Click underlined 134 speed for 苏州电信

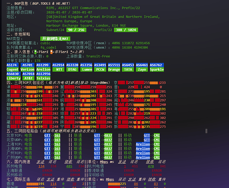coord(41,166)
